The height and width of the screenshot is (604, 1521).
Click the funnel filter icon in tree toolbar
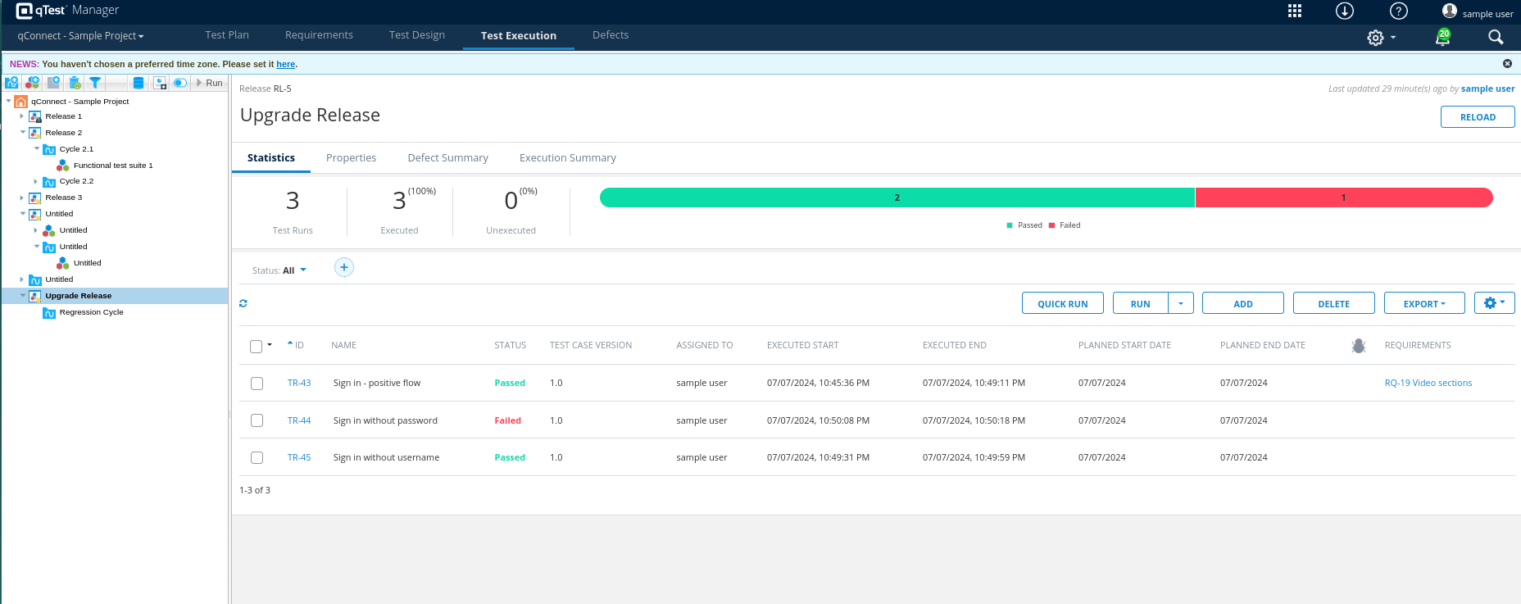[x=95, y=83]
